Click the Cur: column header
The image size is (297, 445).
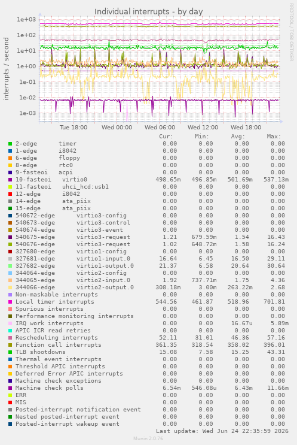166,137
